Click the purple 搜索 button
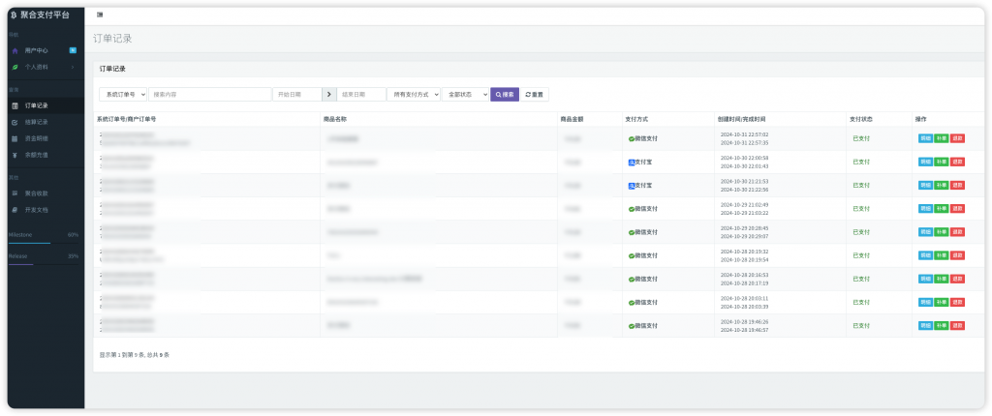Image resolution: width=992 pixels, height=416 pixels. [x=504, y=94]
